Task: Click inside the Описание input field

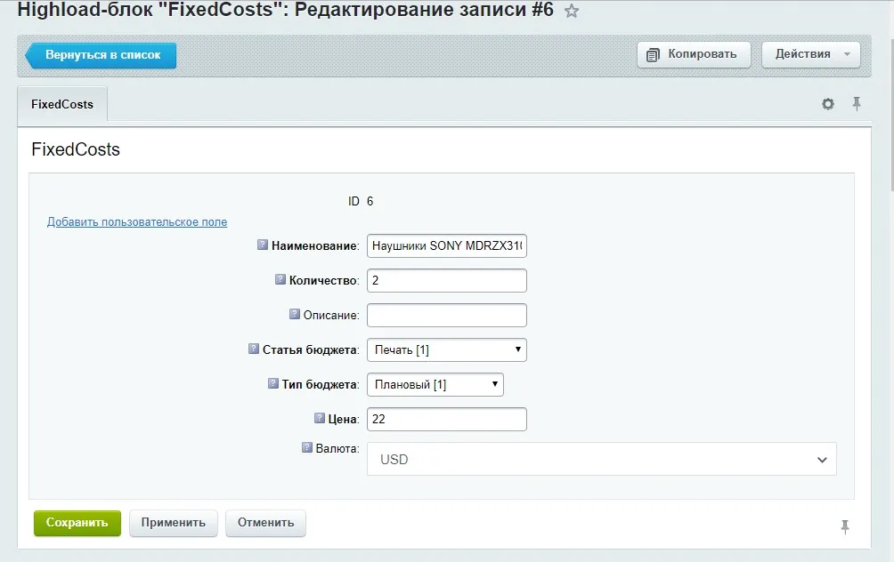Action: coord(446,315)
